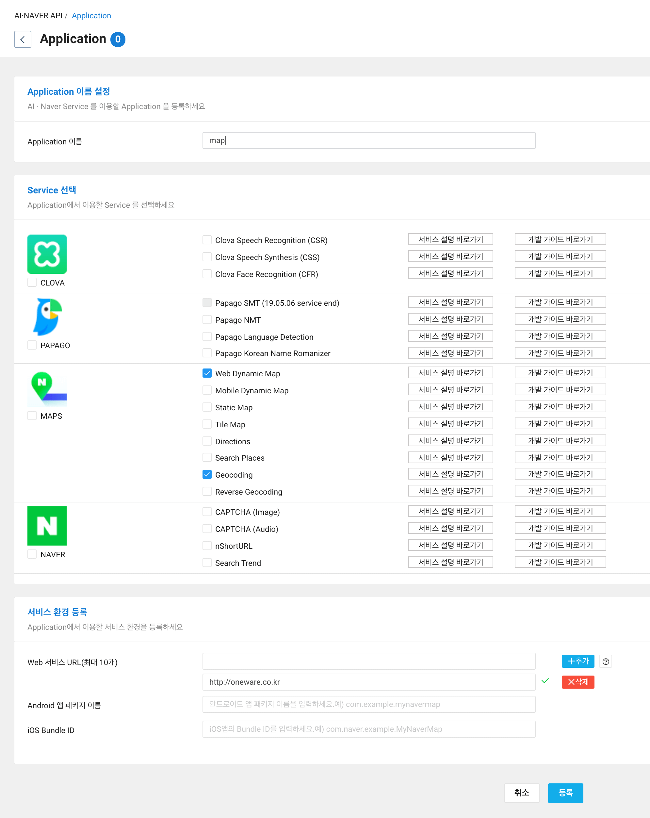Open developer guide for Directions
650x818 pixels.
pos(560,440)
